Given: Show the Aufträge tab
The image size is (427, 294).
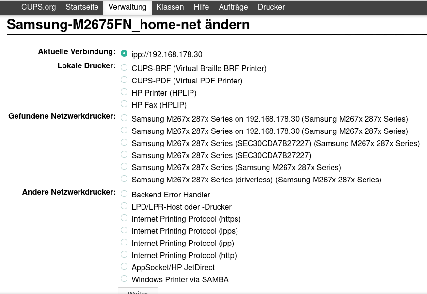Looking at the screenshot, I should pos(233,7).
